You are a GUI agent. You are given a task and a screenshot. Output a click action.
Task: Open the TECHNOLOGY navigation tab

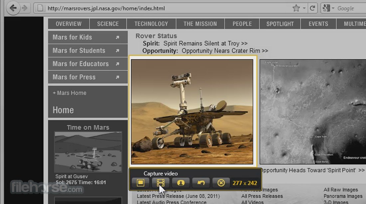coord(151,24)
